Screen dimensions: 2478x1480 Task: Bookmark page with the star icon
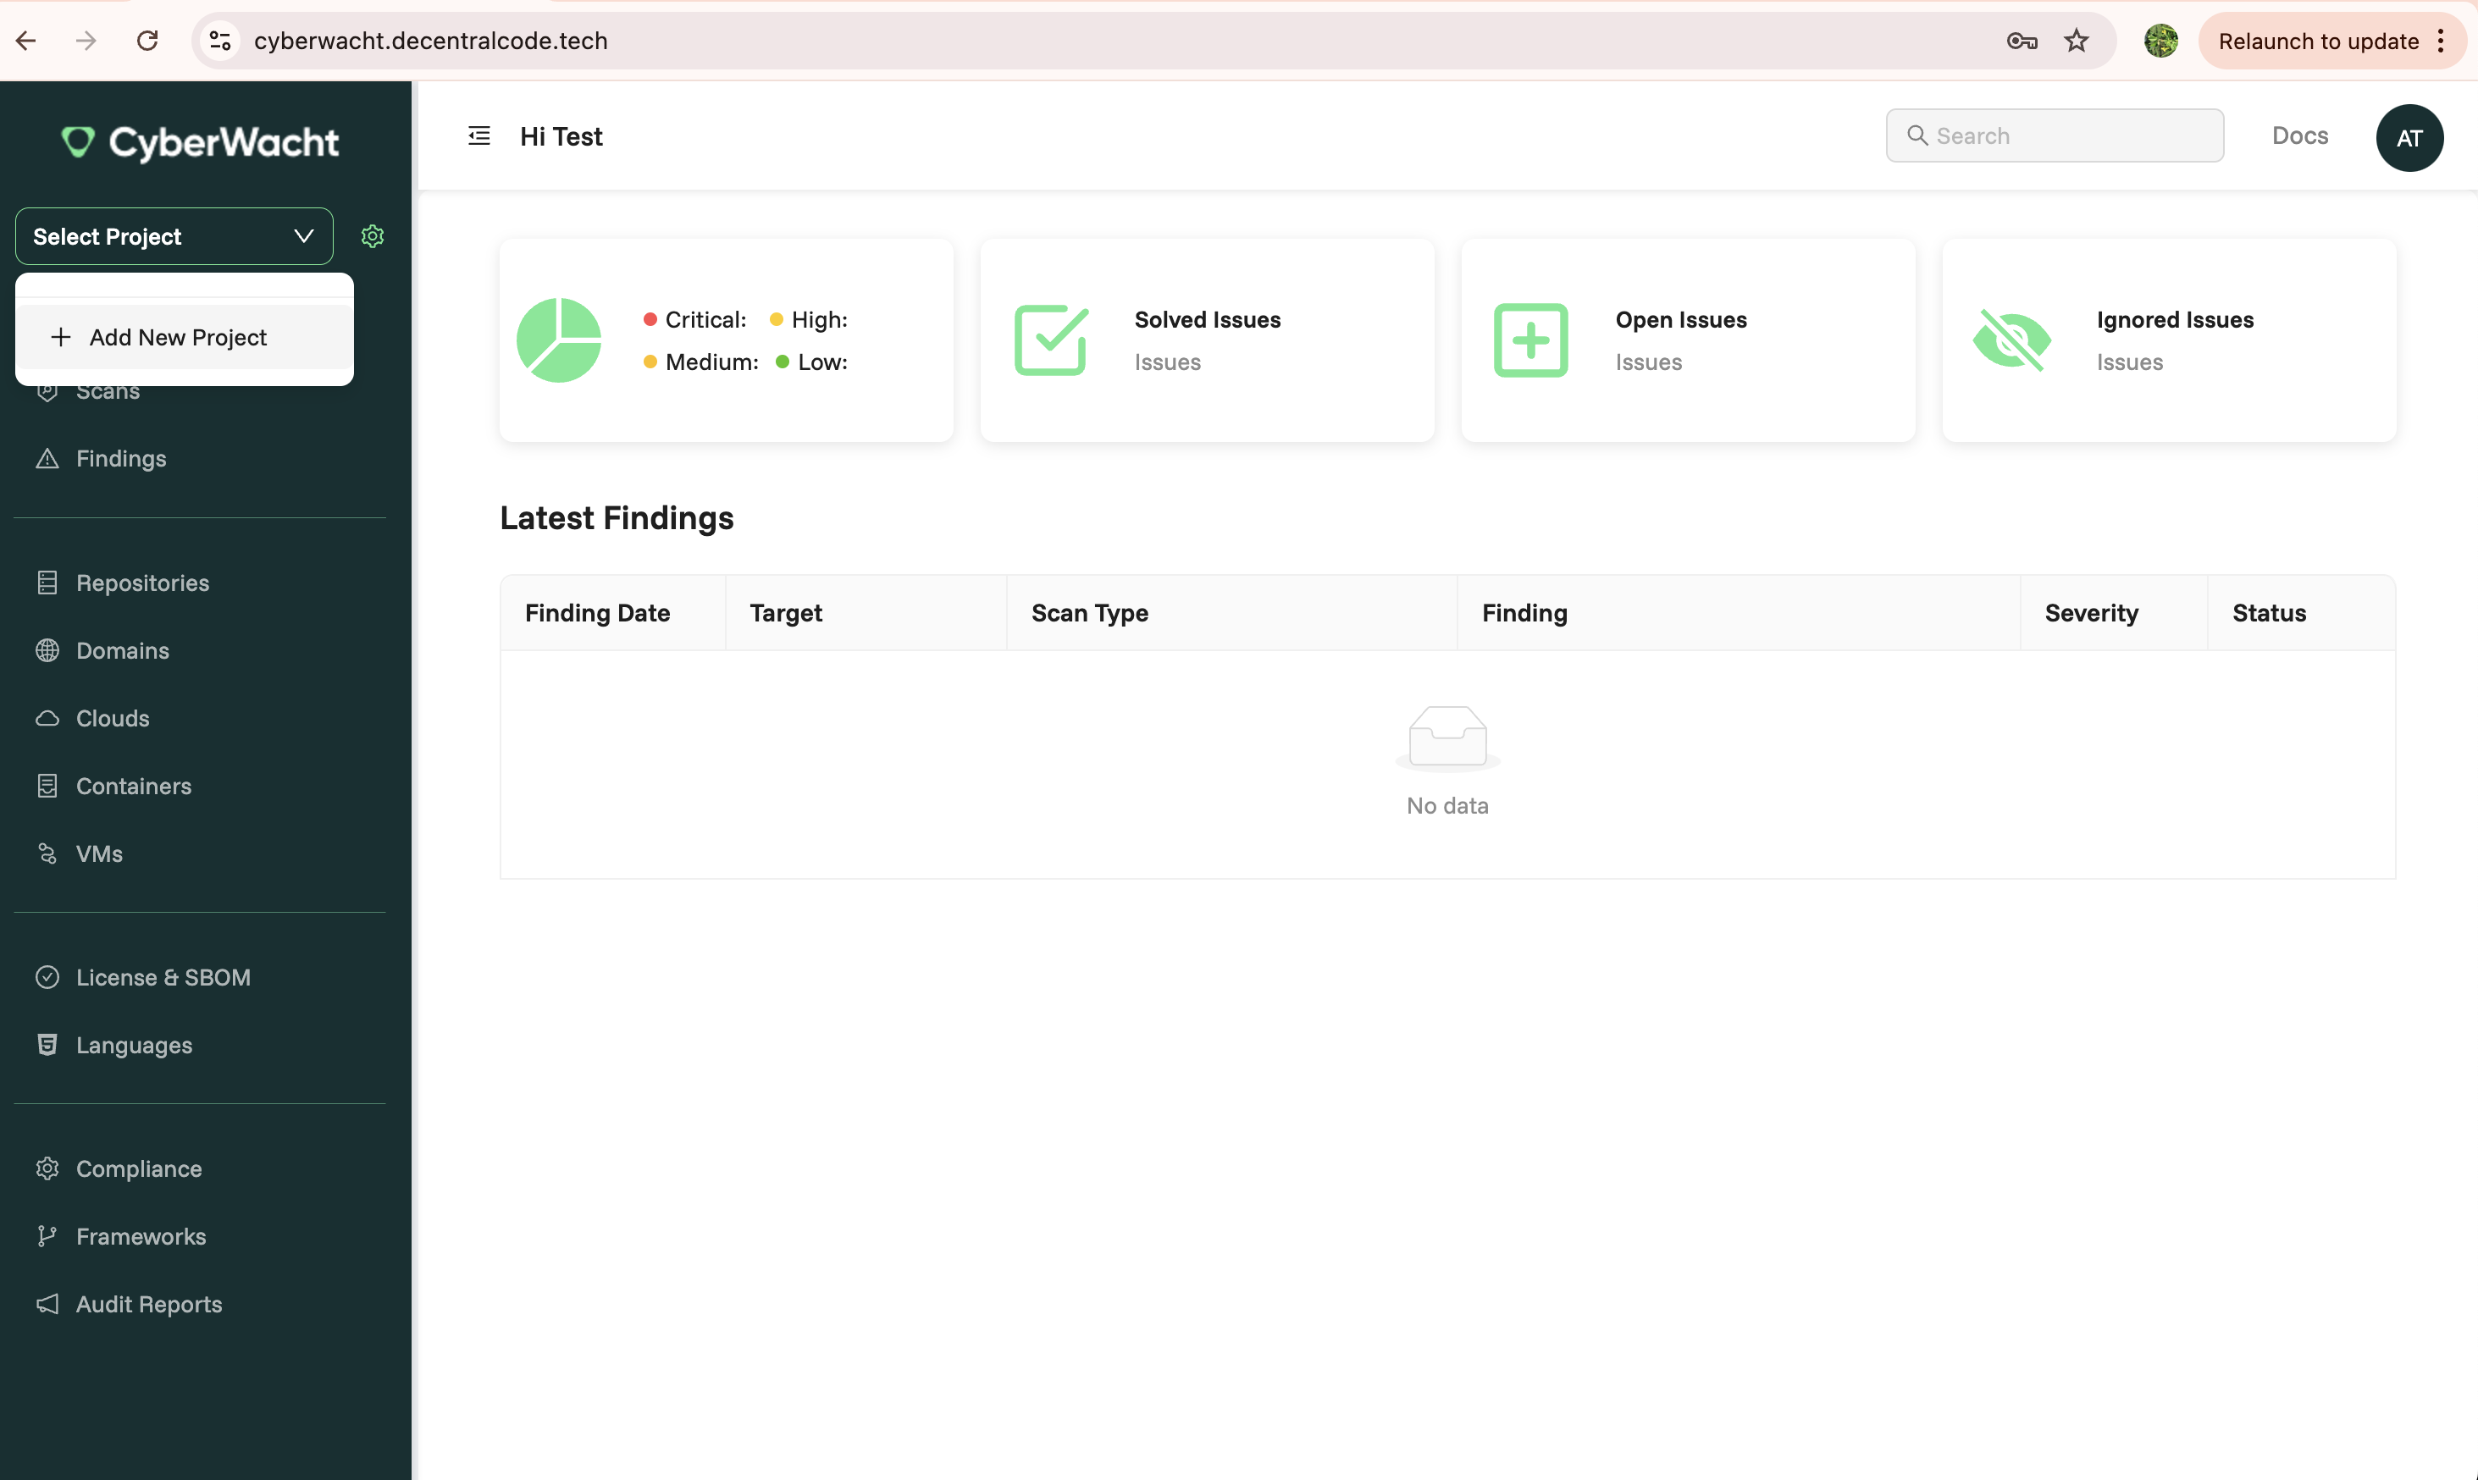pos(2076,41)
